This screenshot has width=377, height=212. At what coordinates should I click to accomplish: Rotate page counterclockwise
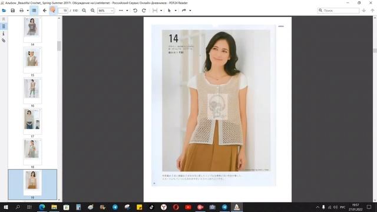[135, 11]
